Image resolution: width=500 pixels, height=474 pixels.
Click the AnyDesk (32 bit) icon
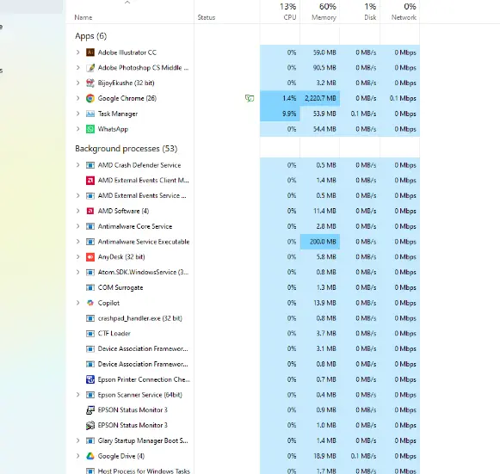click(90, 257)
